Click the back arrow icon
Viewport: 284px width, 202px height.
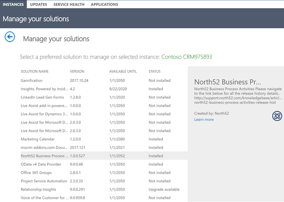[10, 37]
